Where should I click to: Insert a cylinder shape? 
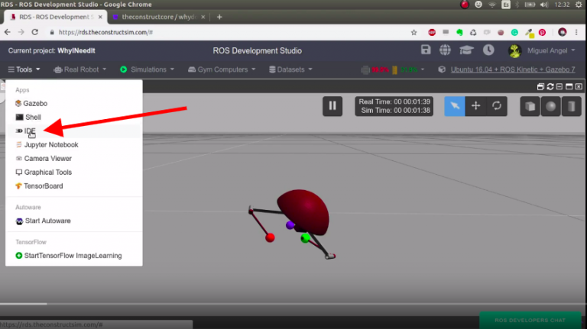pyautogui.click(x=571, y=106)
